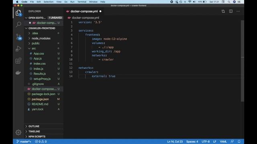Click Open Changes compare icon in editor toolbar

[223, 11]
